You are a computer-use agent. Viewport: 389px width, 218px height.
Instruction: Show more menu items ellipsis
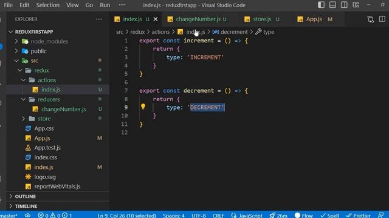122,5
